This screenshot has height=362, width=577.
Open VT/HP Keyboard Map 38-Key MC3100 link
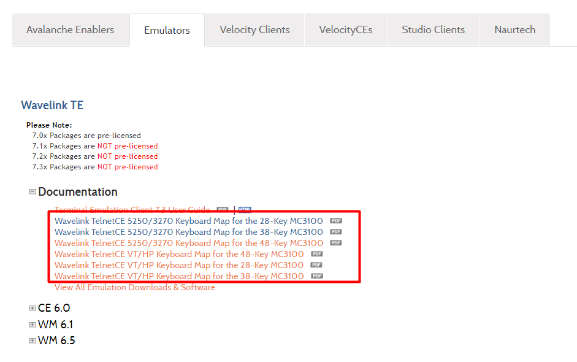179,276
